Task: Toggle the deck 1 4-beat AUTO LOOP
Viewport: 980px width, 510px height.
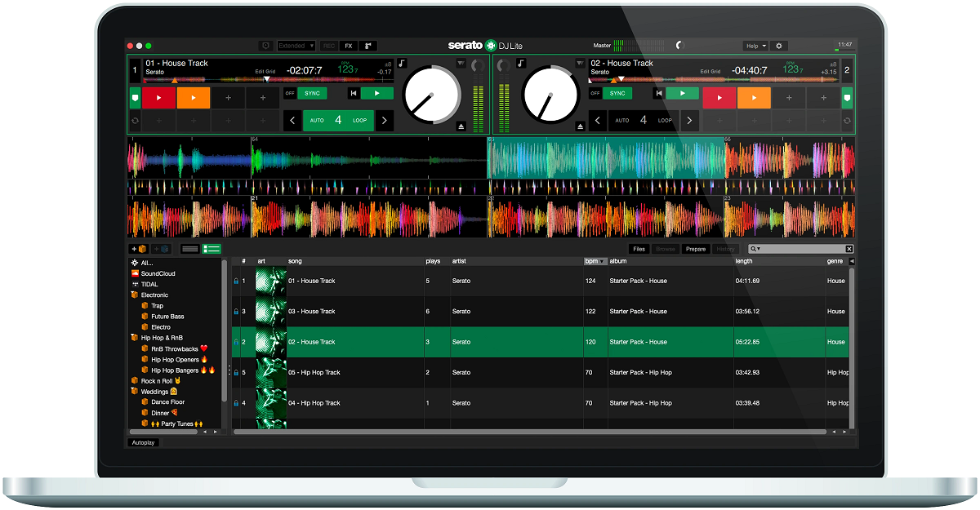Action: [338, 121]
